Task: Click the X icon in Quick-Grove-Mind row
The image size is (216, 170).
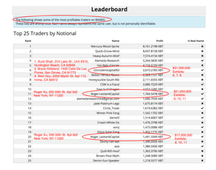Action: pos(202,51)
